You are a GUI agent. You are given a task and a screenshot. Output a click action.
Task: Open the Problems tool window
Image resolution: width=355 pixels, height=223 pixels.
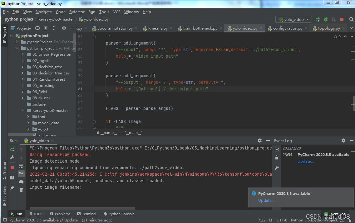tap(60, 214)
